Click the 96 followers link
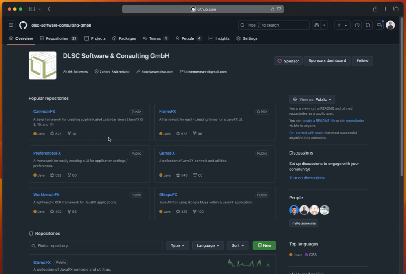 75,72
